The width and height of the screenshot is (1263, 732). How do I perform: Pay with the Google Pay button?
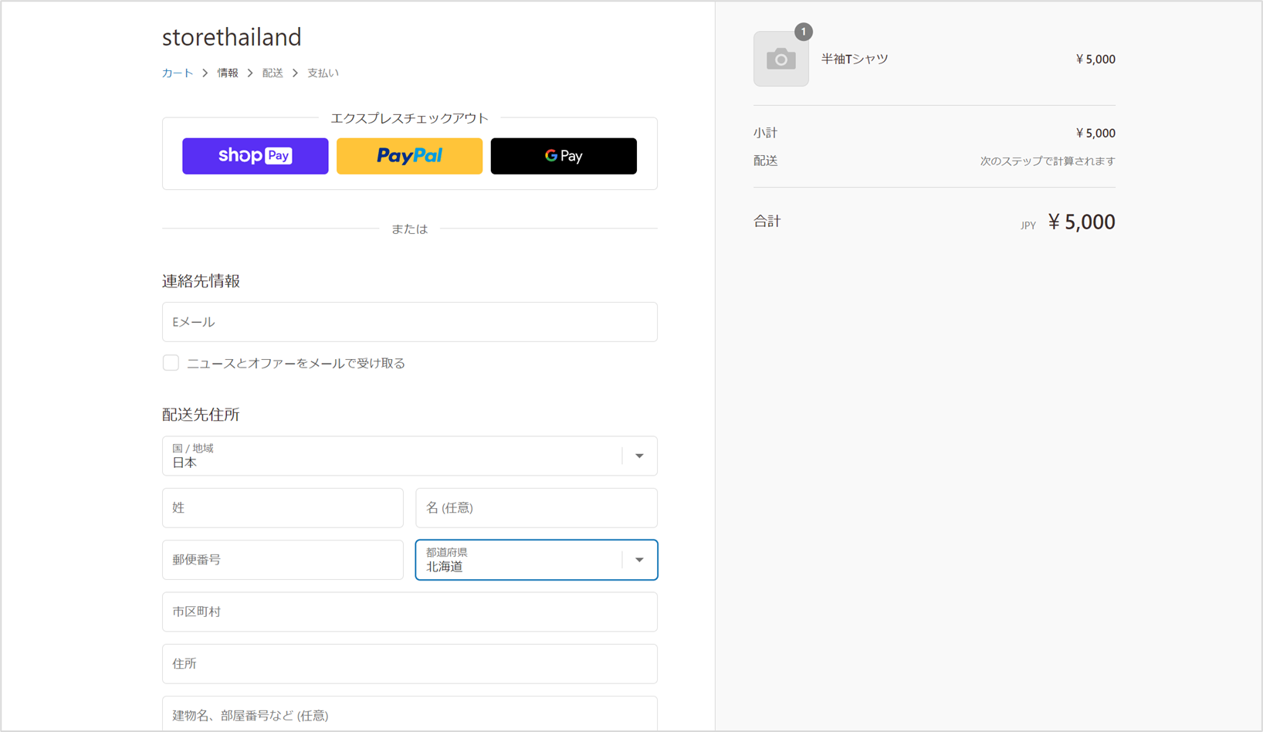coord(564,156)
